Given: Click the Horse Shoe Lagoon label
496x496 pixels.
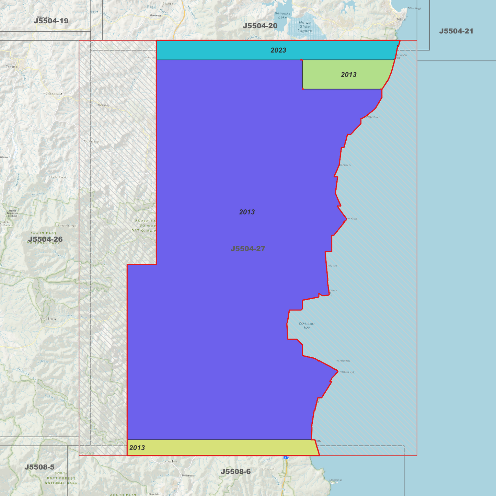Looking at the screenshot, I should [x=305, y=27].
